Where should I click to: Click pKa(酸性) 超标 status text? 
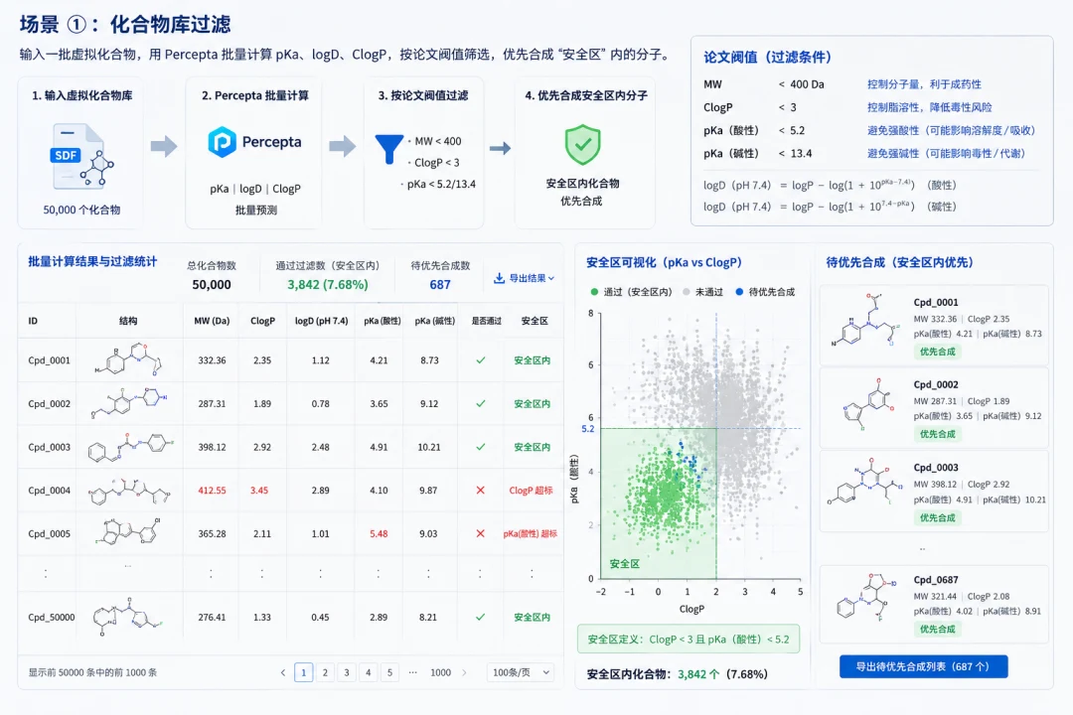pyautogui.click(x=531, y=533)
